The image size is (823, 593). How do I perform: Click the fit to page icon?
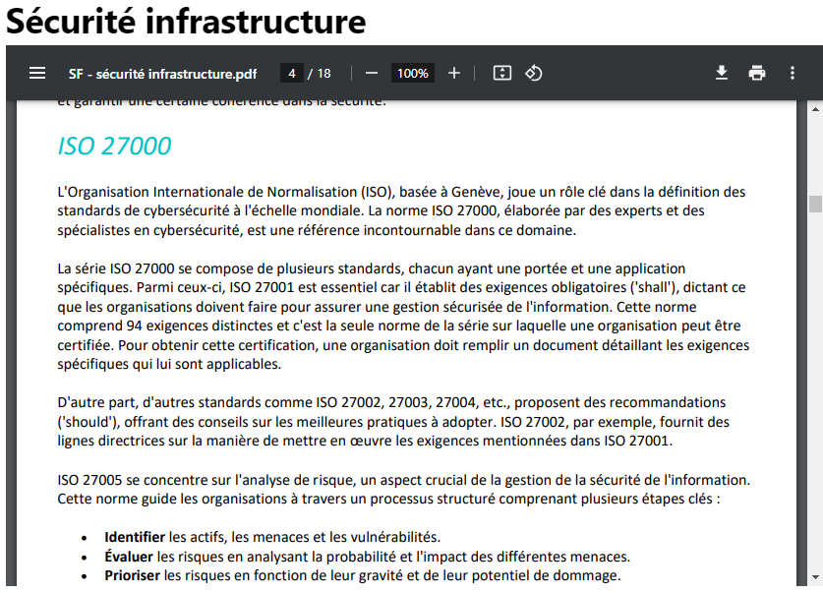tap(502, 74)
